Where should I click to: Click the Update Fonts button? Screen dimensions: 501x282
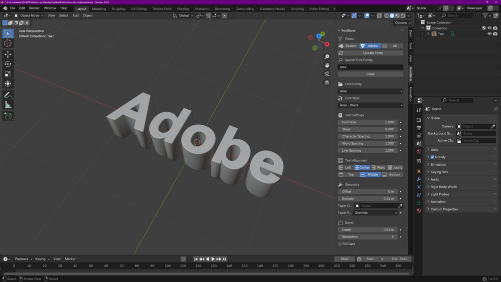[x=370, y=53]
